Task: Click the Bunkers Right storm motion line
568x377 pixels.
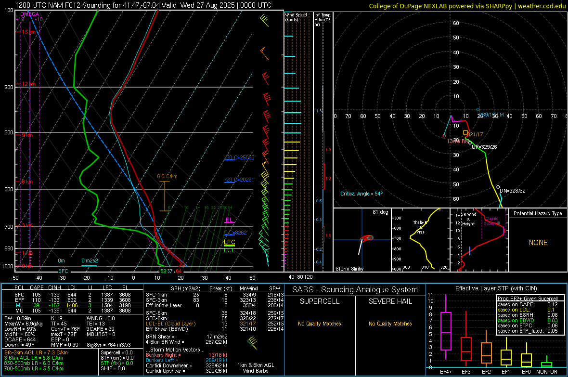Action: tap(187, 355)
